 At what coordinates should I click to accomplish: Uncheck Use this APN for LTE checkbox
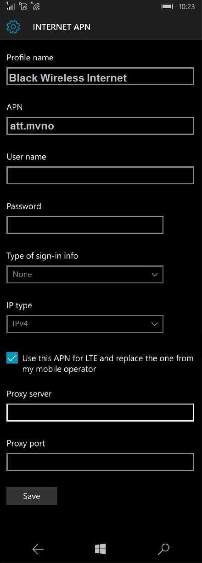[12, 358]
